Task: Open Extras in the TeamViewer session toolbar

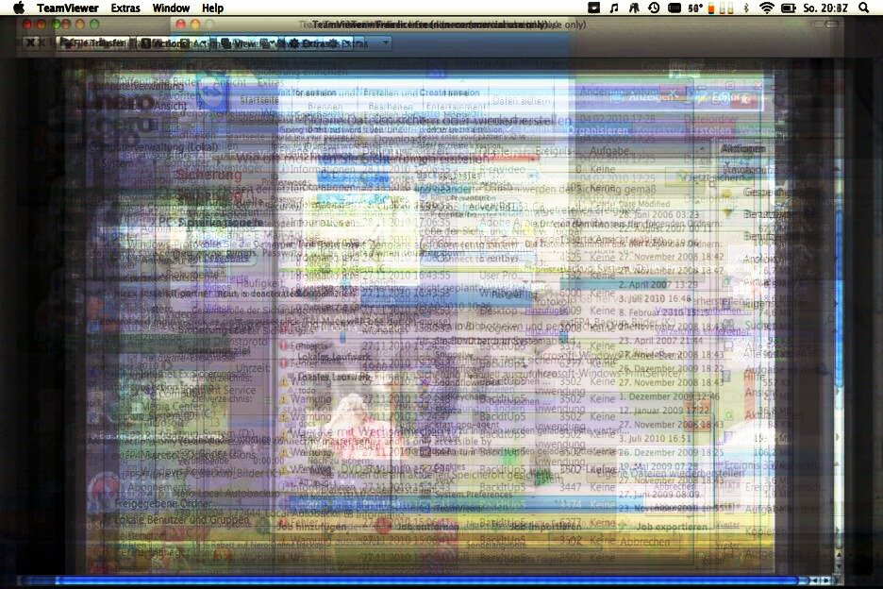Action: 319,42
